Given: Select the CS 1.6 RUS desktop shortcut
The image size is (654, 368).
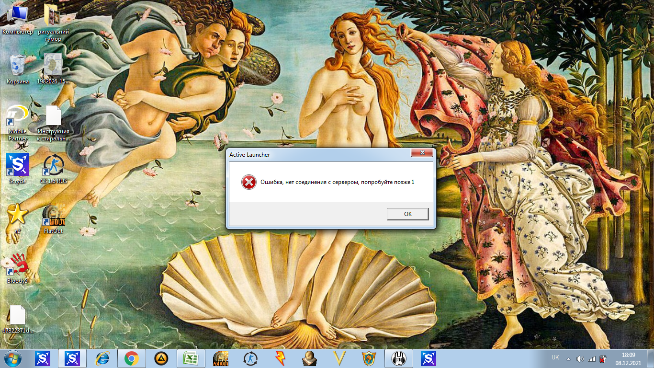Looking at the screenshot, I should pos(54,168).
